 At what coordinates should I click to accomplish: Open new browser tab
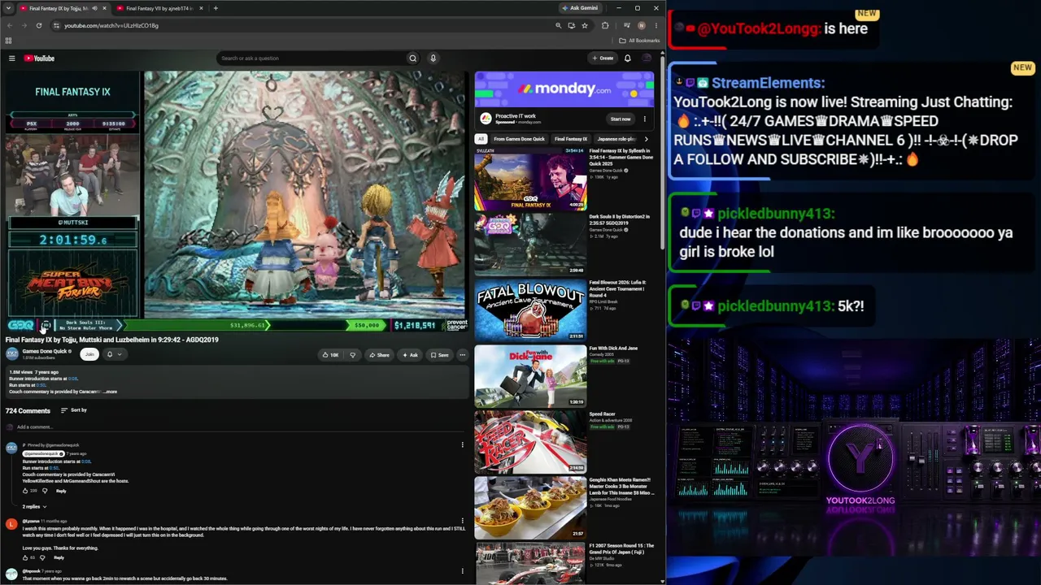[216, 8]
